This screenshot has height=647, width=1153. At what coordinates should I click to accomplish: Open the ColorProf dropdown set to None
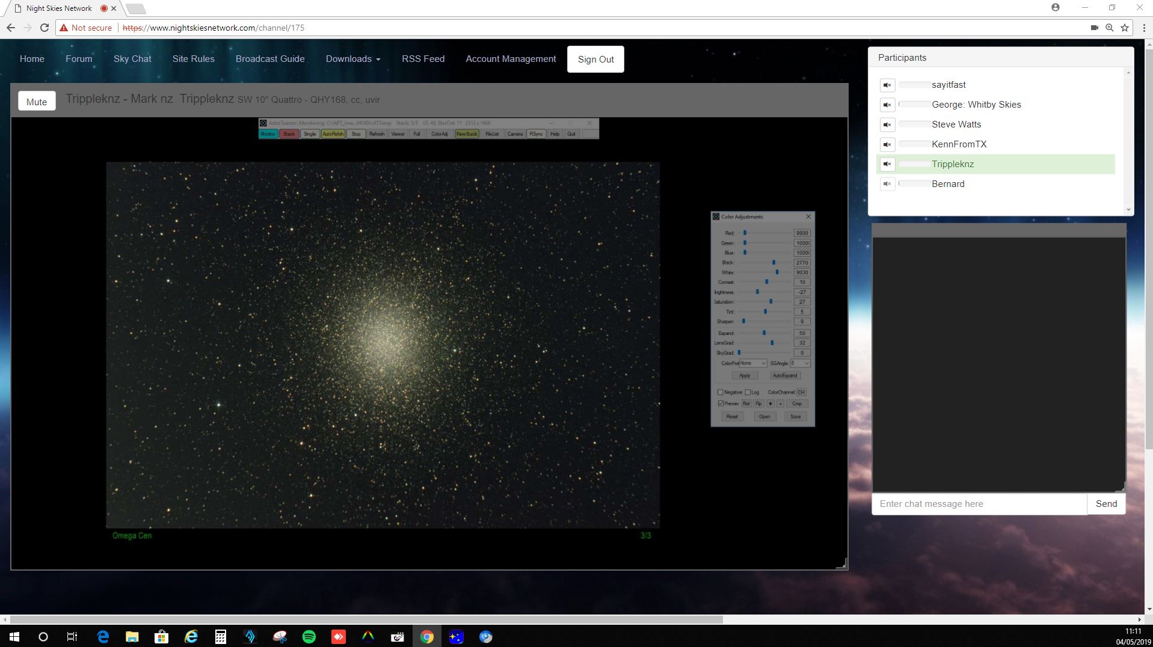[753, 363]
